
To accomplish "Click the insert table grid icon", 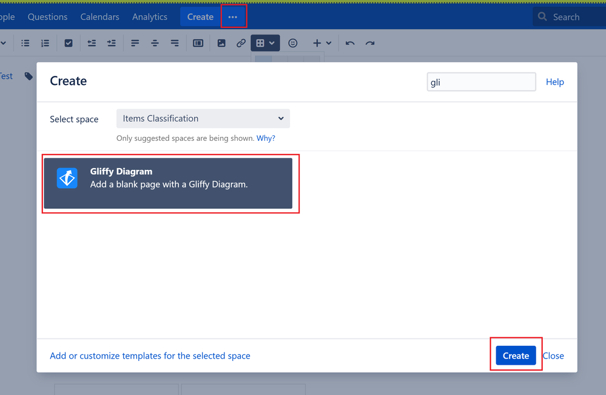I will tap(260, 43).
